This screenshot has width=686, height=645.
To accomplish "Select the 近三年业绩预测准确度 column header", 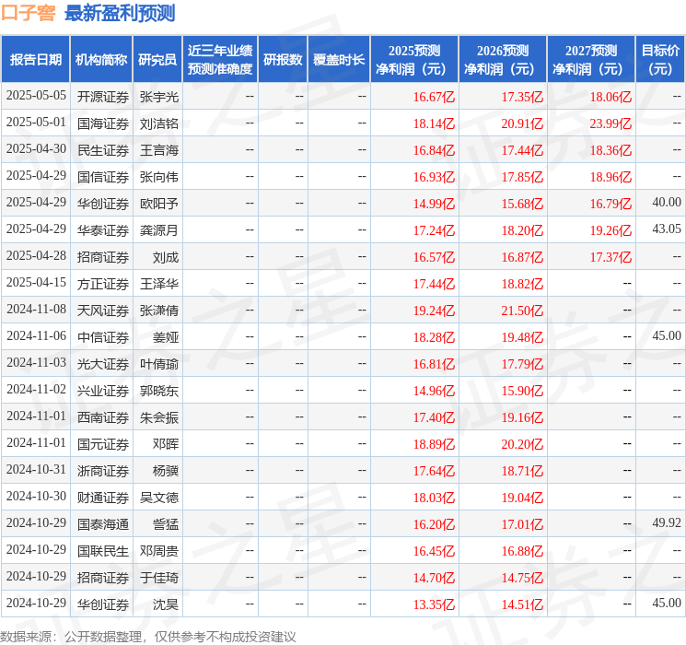I will pos(220,60).
